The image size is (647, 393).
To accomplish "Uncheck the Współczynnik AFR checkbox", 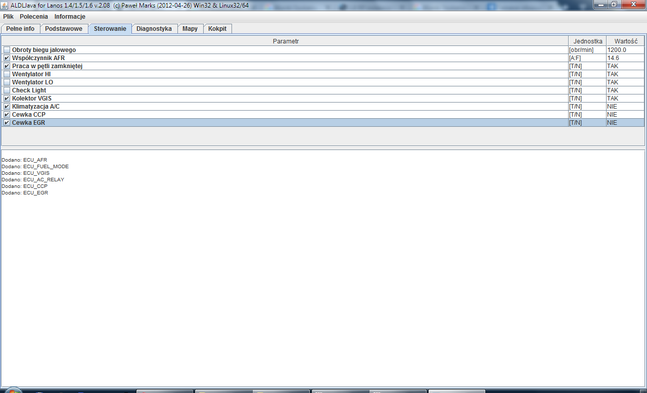I will (7, 58).
